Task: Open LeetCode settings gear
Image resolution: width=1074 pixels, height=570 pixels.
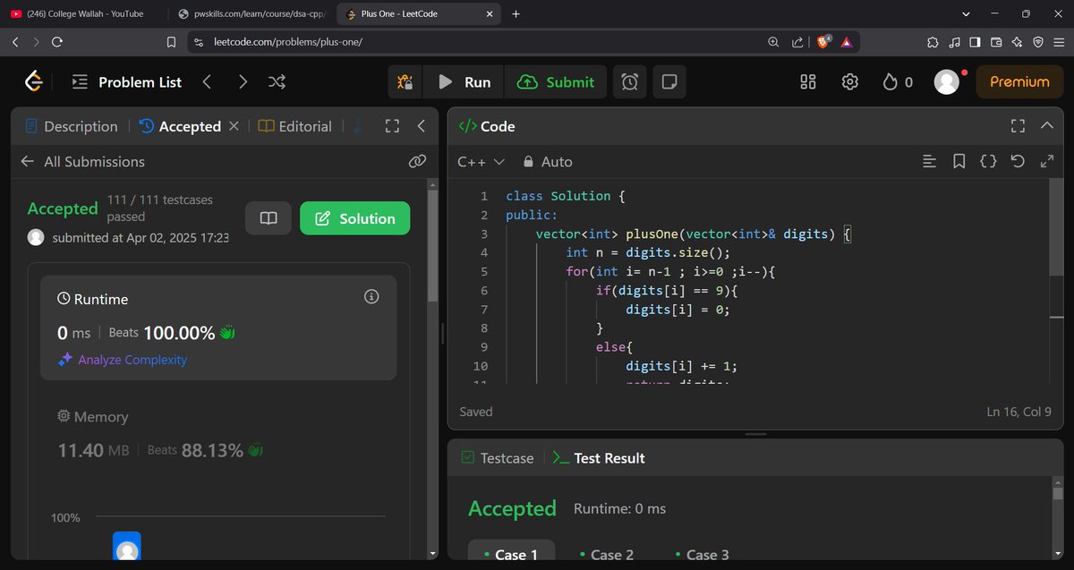Action: (850, 82)
